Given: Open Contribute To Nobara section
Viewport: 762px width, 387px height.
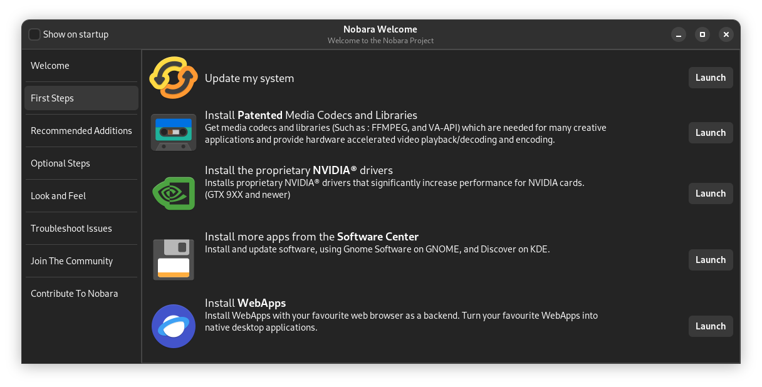Looking at the screenshot, I should click(x=81, y=294).
